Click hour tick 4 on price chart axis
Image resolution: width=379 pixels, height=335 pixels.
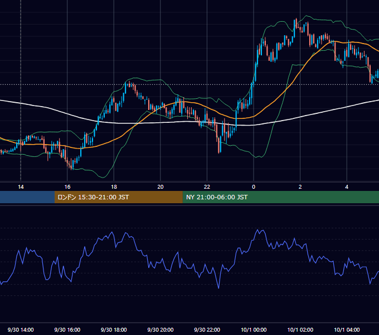(x=347, y=187)
